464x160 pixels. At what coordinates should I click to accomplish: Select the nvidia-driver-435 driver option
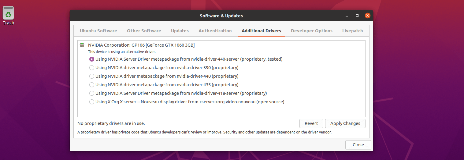[92, 85]
